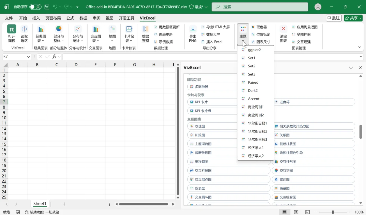Click the 共享 share button

[353, 18]
